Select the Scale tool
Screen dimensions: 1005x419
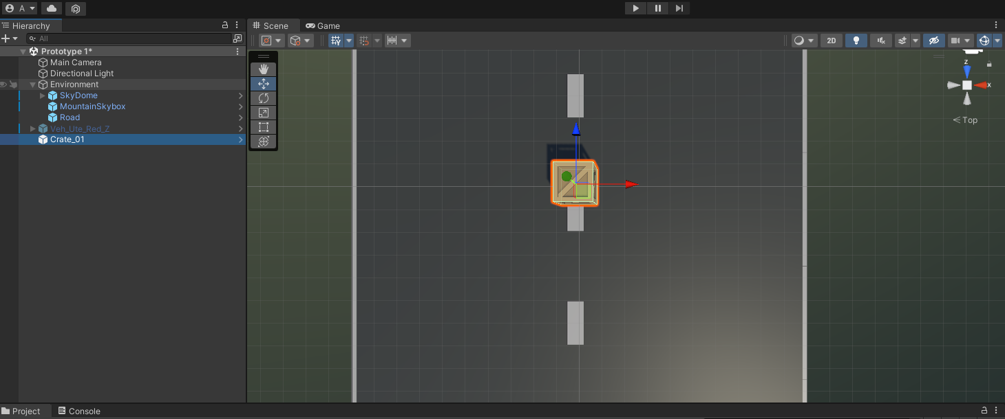[263, 113]
